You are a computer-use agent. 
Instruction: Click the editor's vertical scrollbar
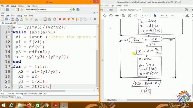coord(97,57)
